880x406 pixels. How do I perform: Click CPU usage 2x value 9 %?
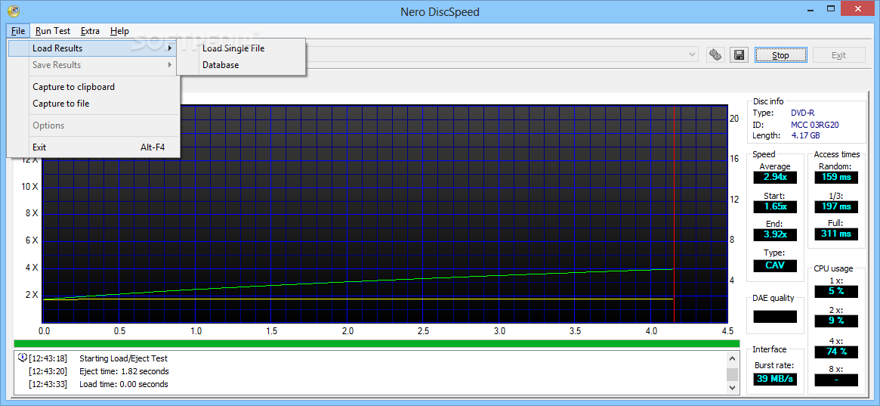[x=836, y=321]
